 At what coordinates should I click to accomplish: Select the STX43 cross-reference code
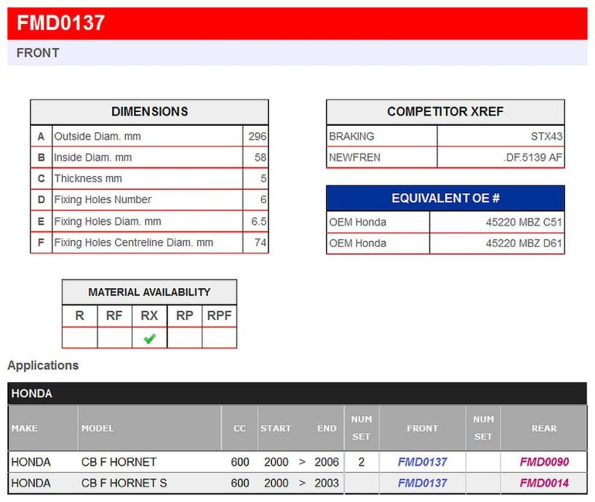546,136
